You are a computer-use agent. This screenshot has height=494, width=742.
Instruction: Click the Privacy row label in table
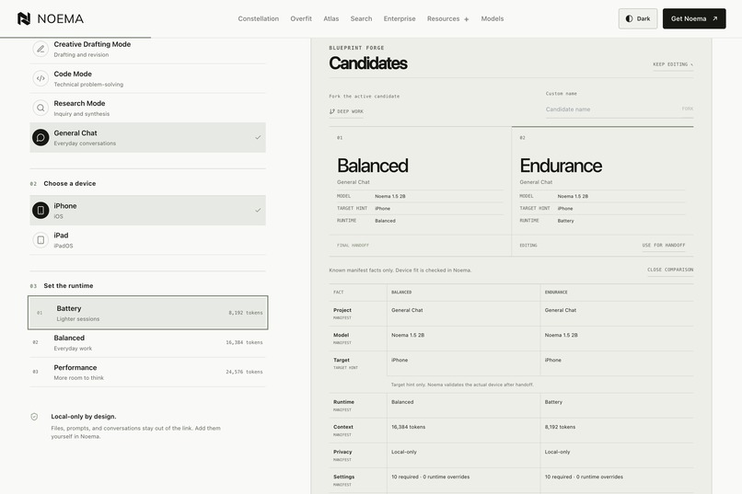pyautogui.click(x=342, y=452)
